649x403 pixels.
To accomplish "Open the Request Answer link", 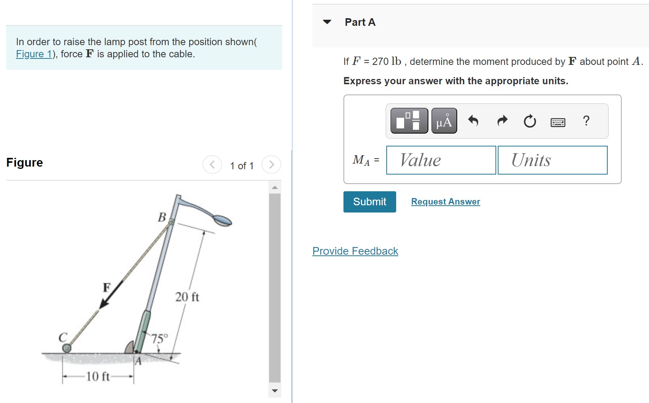I will tap(445, 201).
